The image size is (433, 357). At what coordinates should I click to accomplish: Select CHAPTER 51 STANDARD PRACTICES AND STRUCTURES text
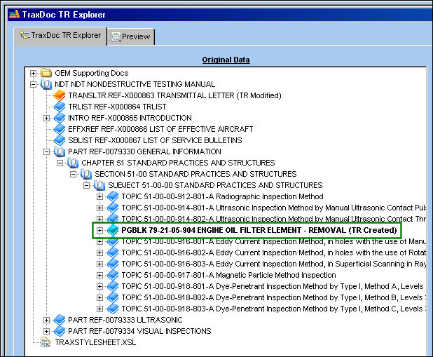(178, 163)
